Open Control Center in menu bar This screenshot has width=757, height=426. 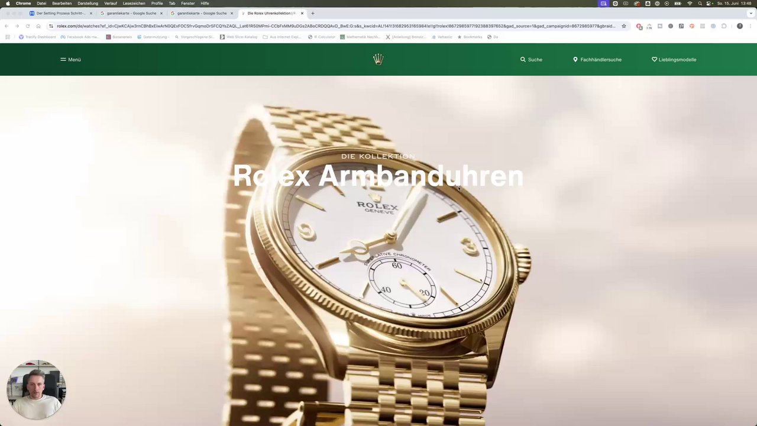[x=709, y=4]
